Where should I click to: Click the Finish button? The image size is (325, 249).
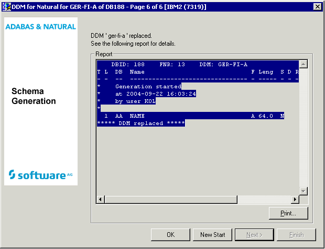pos(296,234)
